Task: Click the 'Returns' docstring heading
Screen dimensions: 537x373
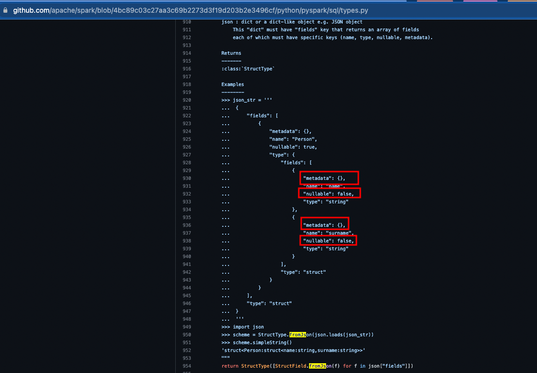Action: point(231,53)
